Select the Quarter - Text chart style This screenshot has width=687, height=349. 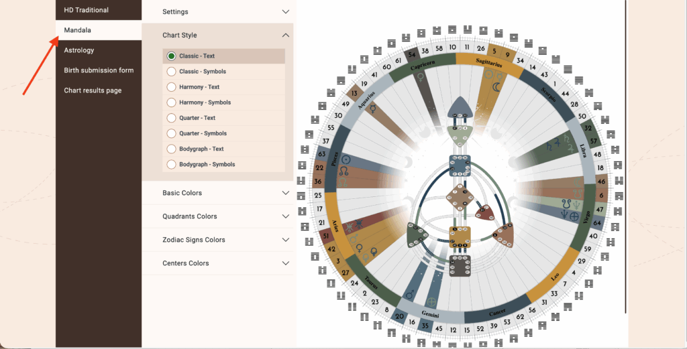(172, 118)
